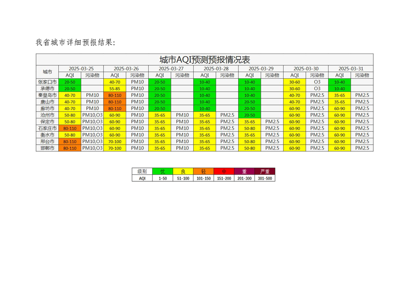Click the green 优 legend swatch

162,171
